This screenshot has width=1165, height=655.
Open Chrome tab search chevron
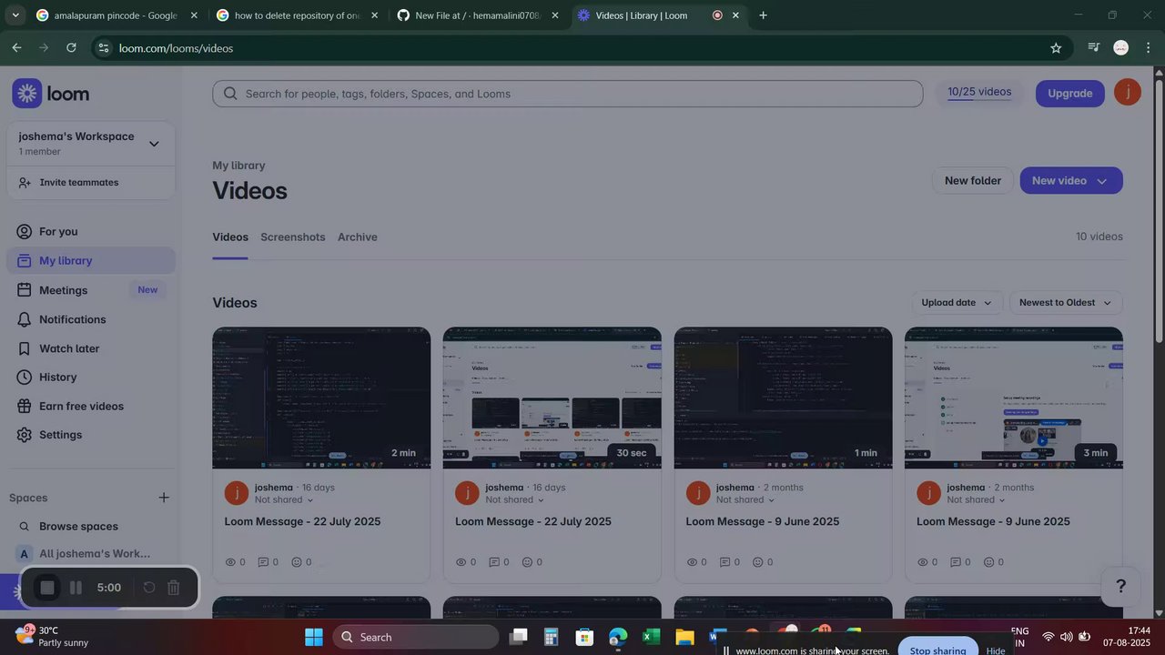pos(15,15)
